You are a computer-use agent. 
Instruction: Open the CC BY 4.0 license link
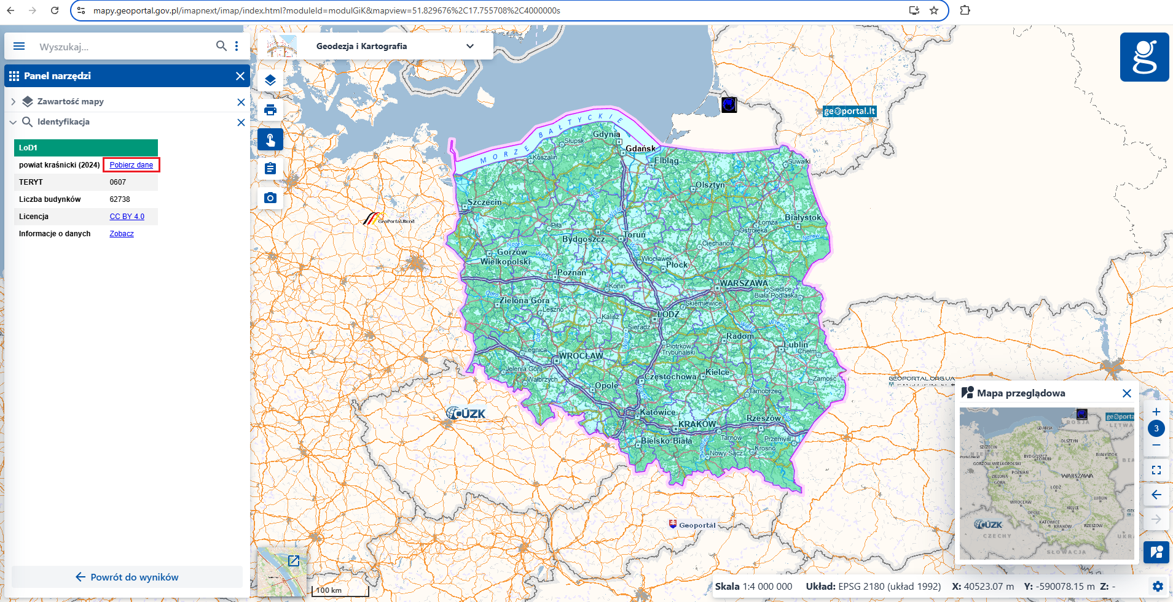pos(127,217)
